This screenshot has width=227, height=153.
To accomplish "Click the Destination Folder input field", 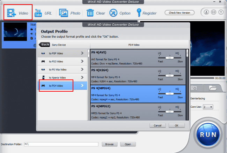I will [61, 144].
